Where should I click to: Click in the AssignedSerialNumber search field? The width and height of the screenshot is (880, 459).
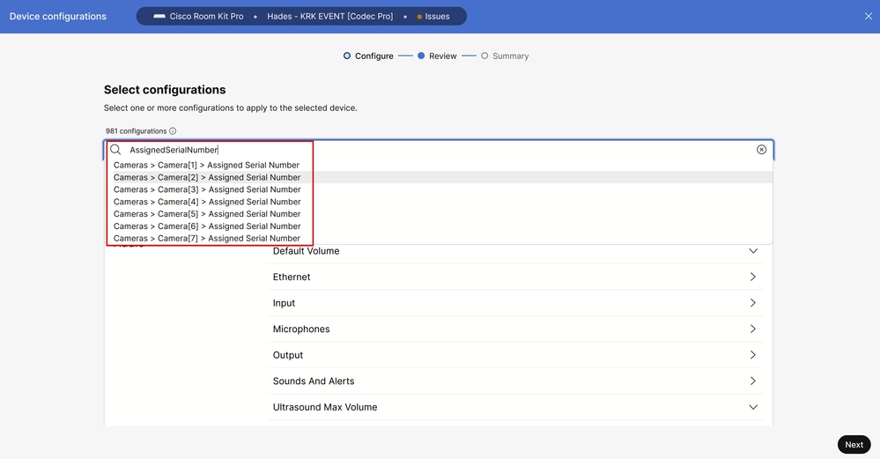(x=438, y=150)
